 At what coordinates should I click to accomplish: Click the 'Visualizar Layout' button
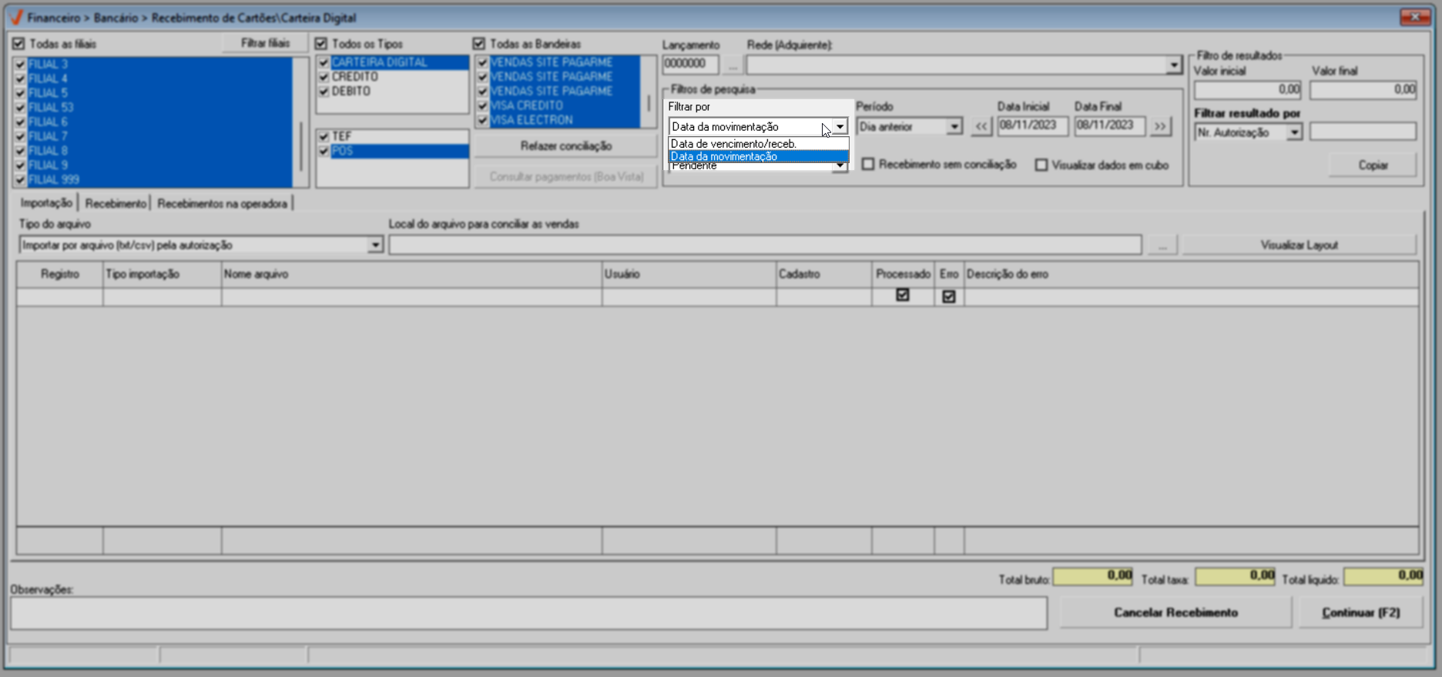(x=1299, y=245)
